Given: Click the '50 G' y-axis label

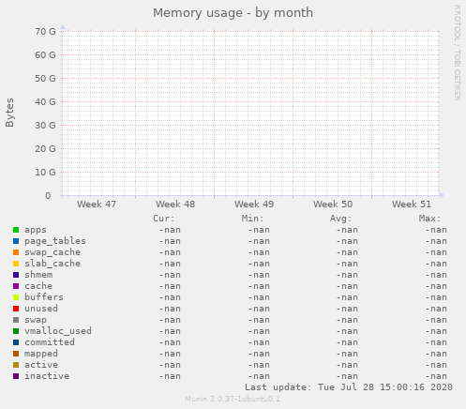Looking at the screenshot, I should coord(45,79).
